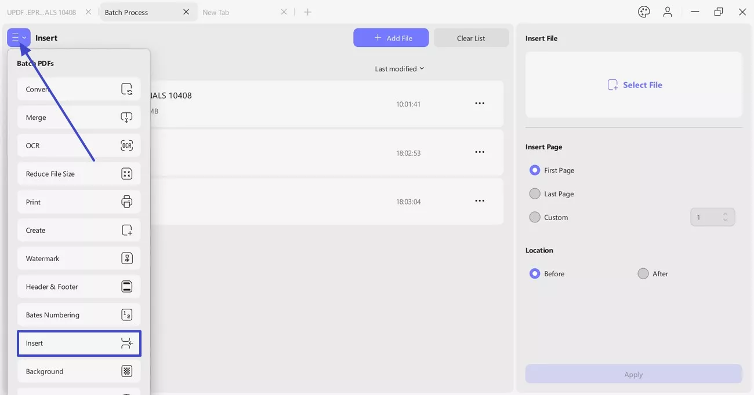Choose After location radio button
The height and width of the screenshot is (395, 754).
click(x=643, y=274)
